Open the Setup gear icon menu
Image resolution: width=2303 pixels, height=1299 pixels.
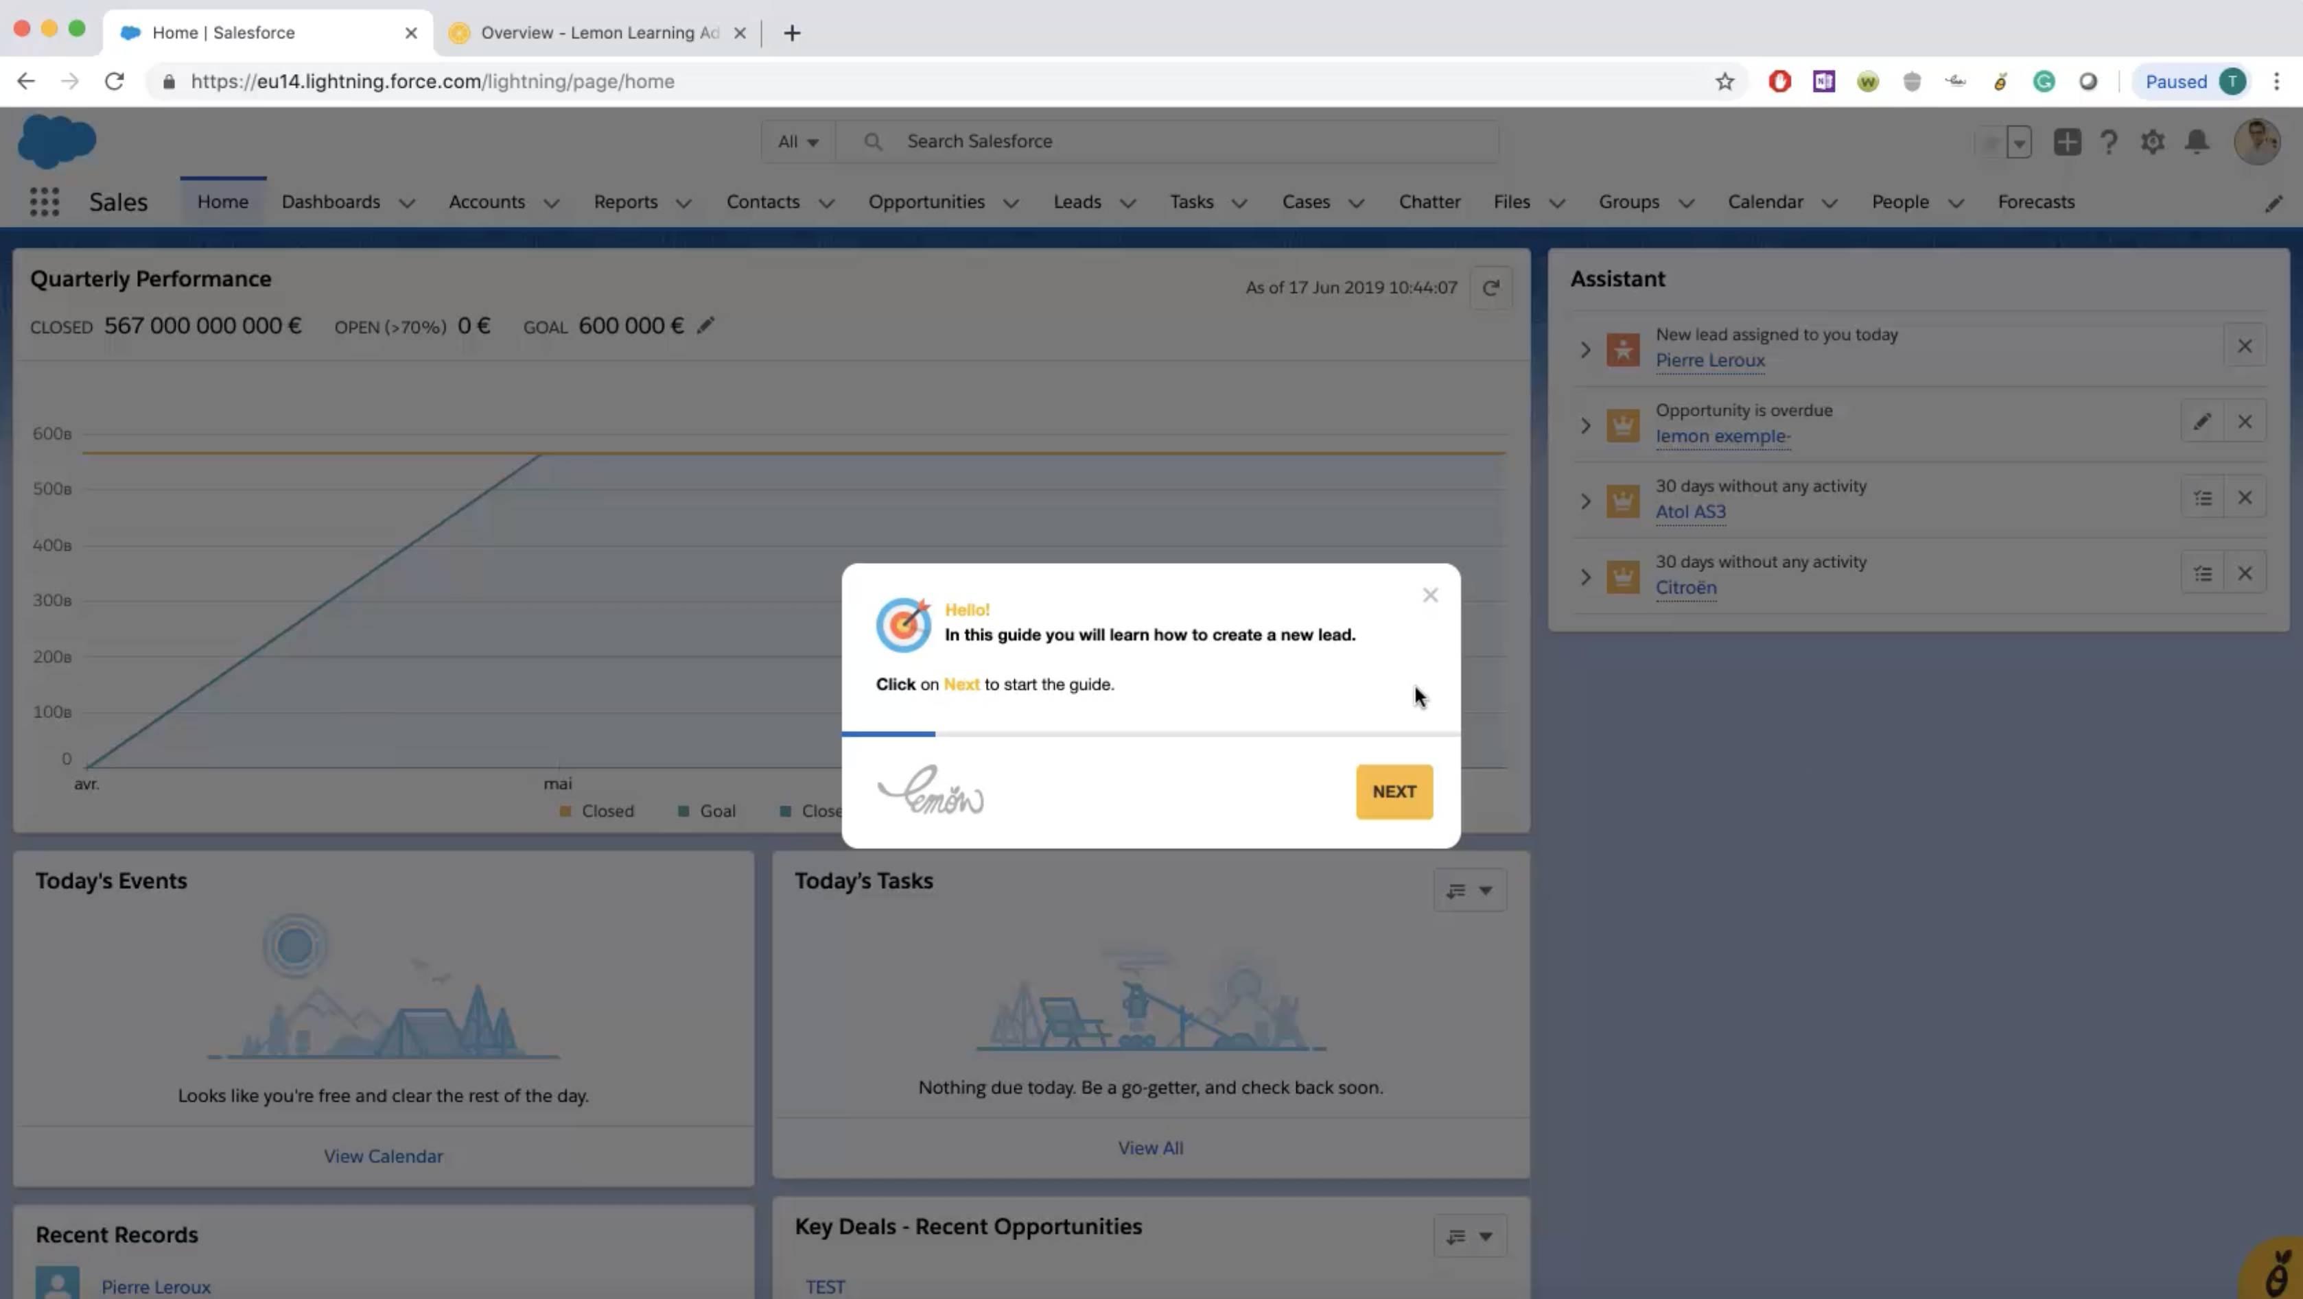point(2153,141)
